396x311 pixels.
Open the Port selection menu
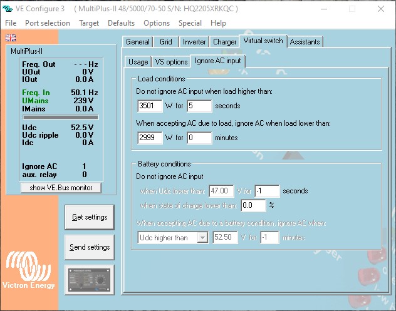(48, 23)
